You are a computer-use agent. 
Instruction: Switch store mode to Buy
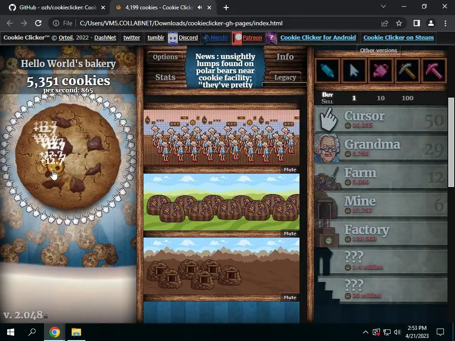[327, 95]
